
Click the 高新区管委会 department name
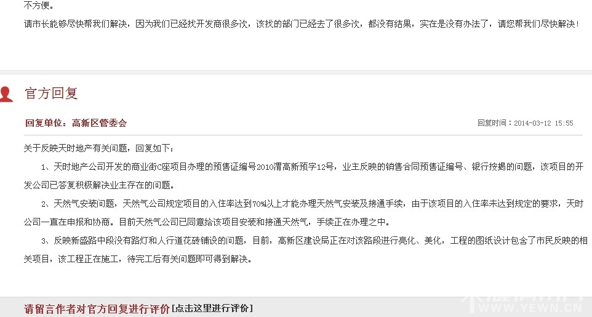tap(99, 123)
